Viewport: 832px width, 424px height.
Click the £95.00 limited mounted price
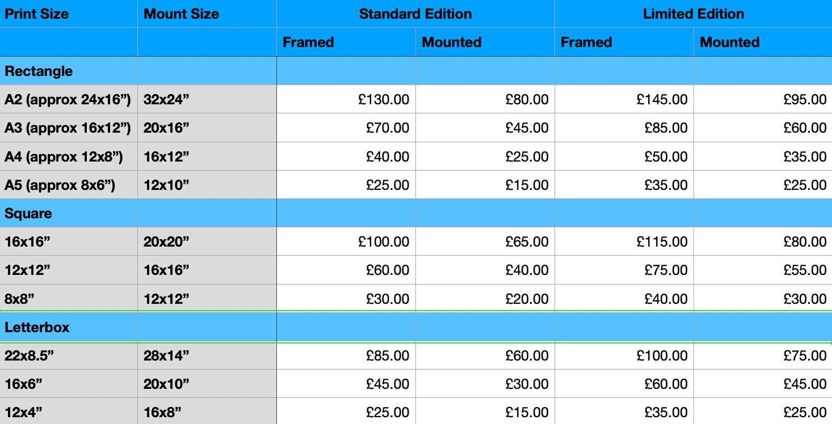(763, 100)
